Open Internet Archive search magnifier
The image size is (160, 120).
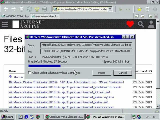tap(141, 24)
